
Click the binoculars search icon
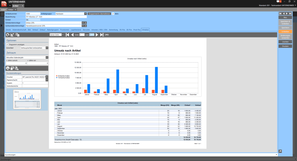tap(107, 35)
